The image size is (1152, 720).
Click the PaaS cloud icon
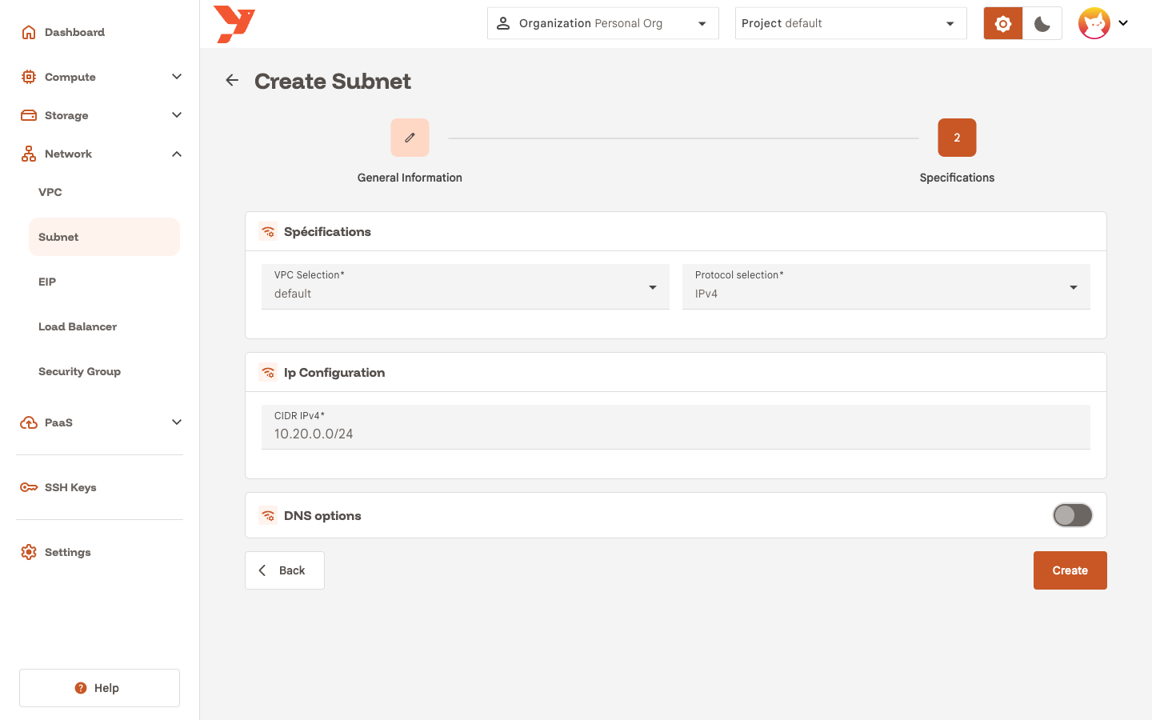coord(29,422)
